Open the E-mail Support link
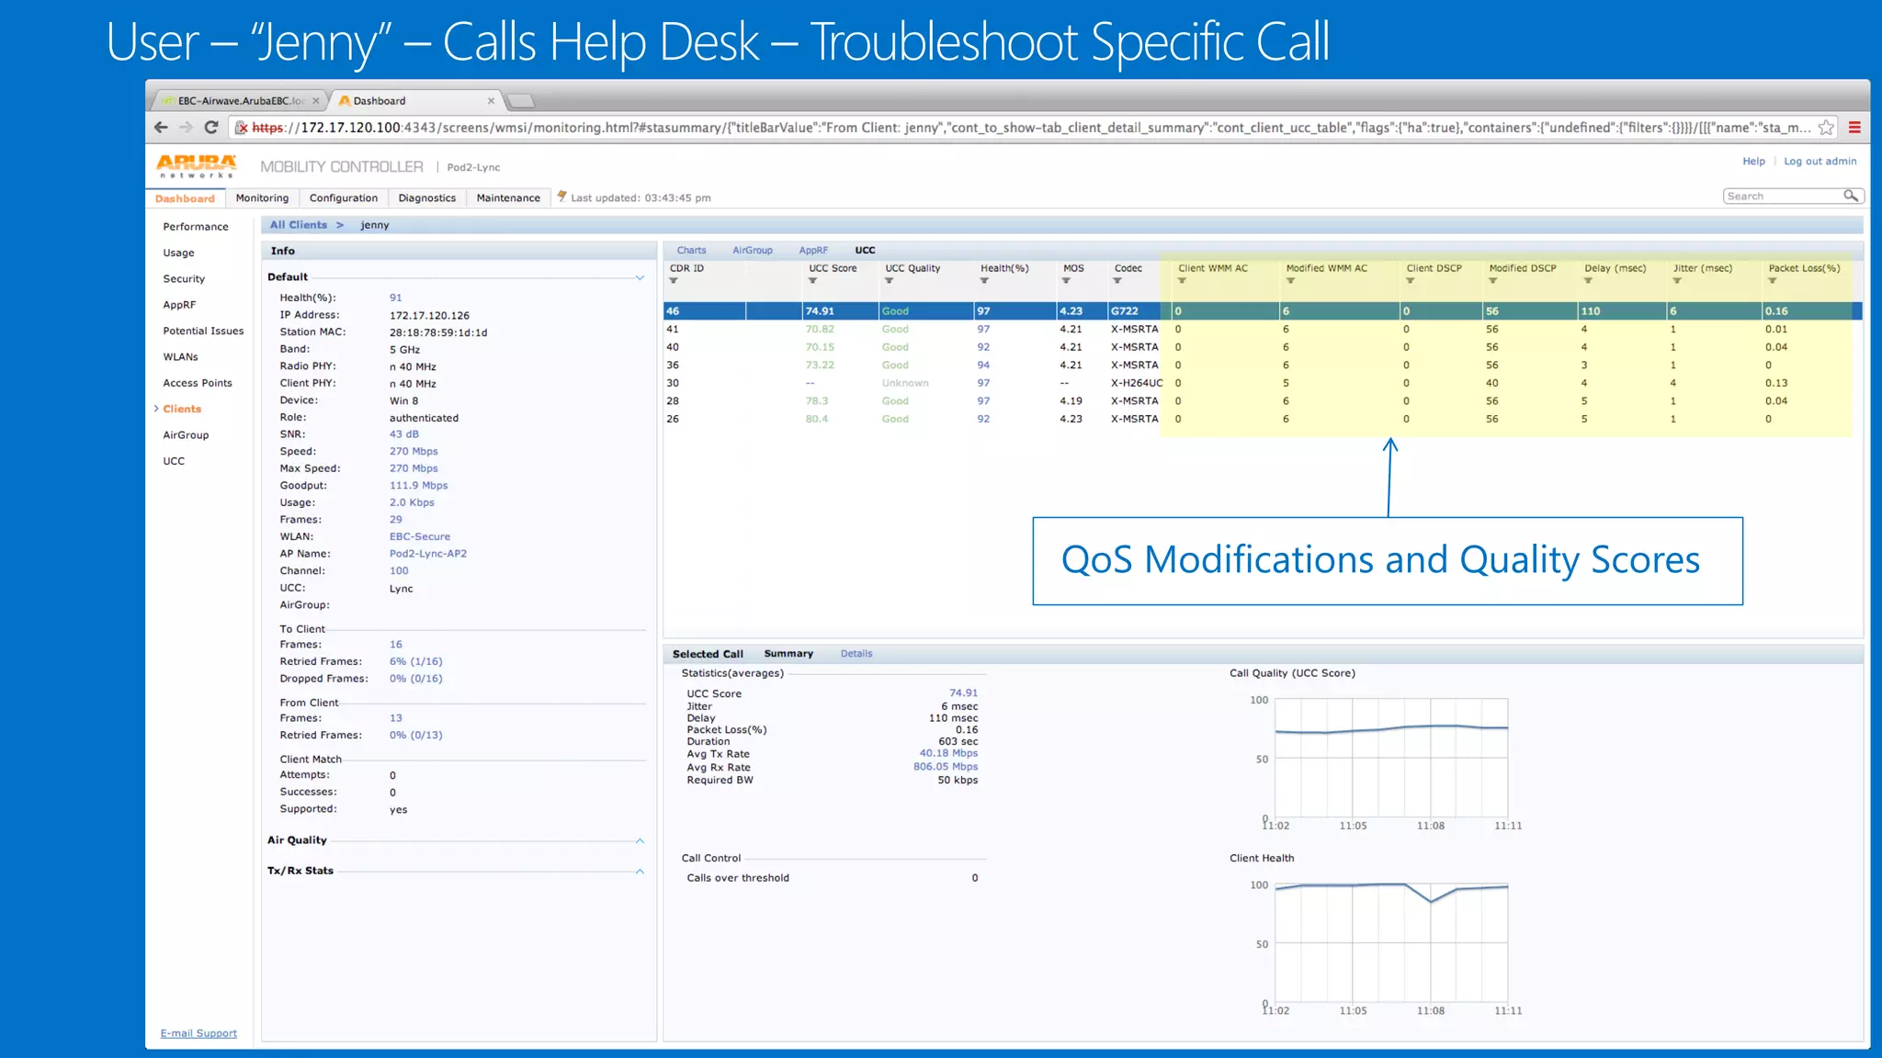This screenshot has height=1058, width=1882. pyautogui.click(x=198, y=1033)
